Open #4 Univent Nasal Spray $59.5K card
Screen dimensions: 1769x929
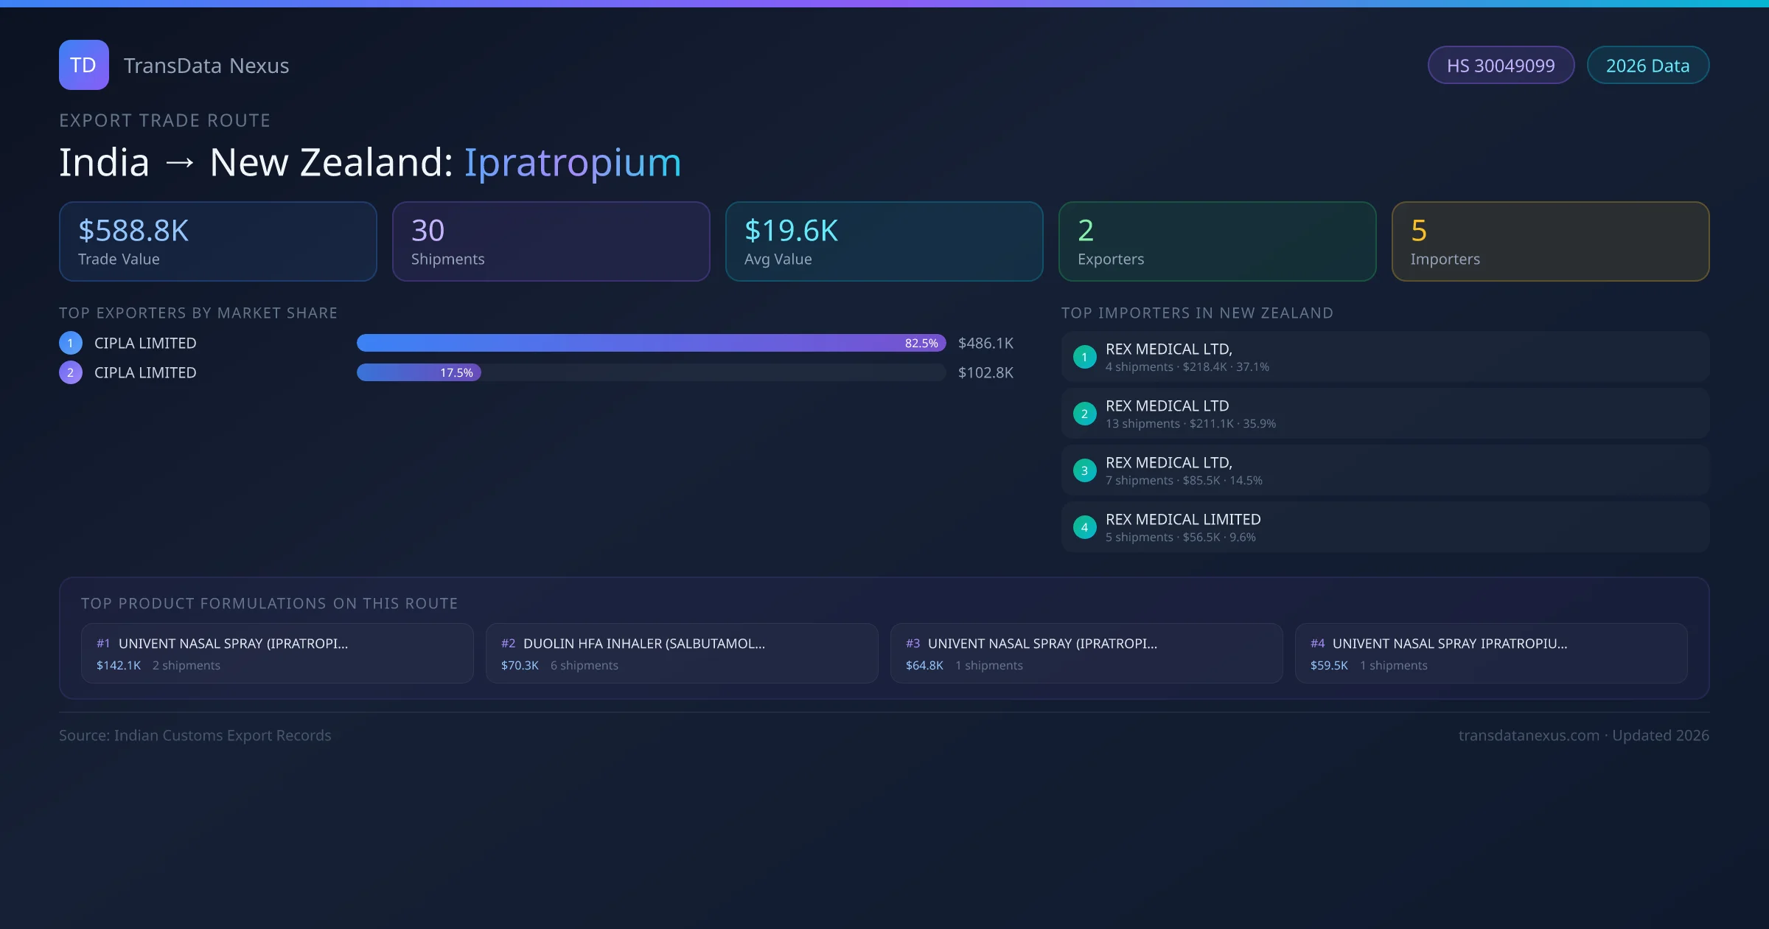pos(1490,653)
